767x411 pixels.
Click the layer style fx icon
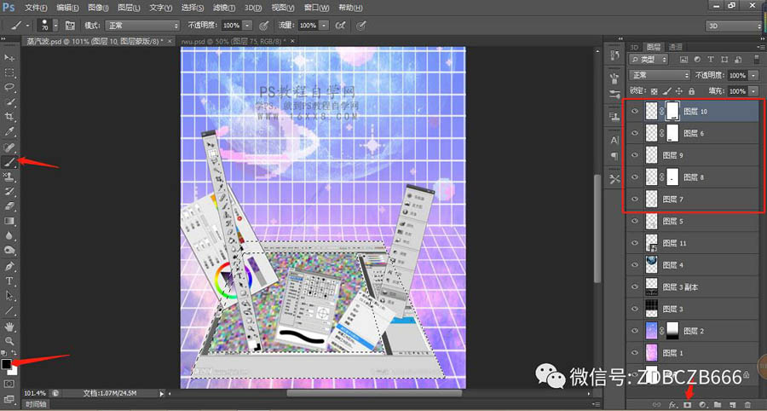(x=672, y=404)
